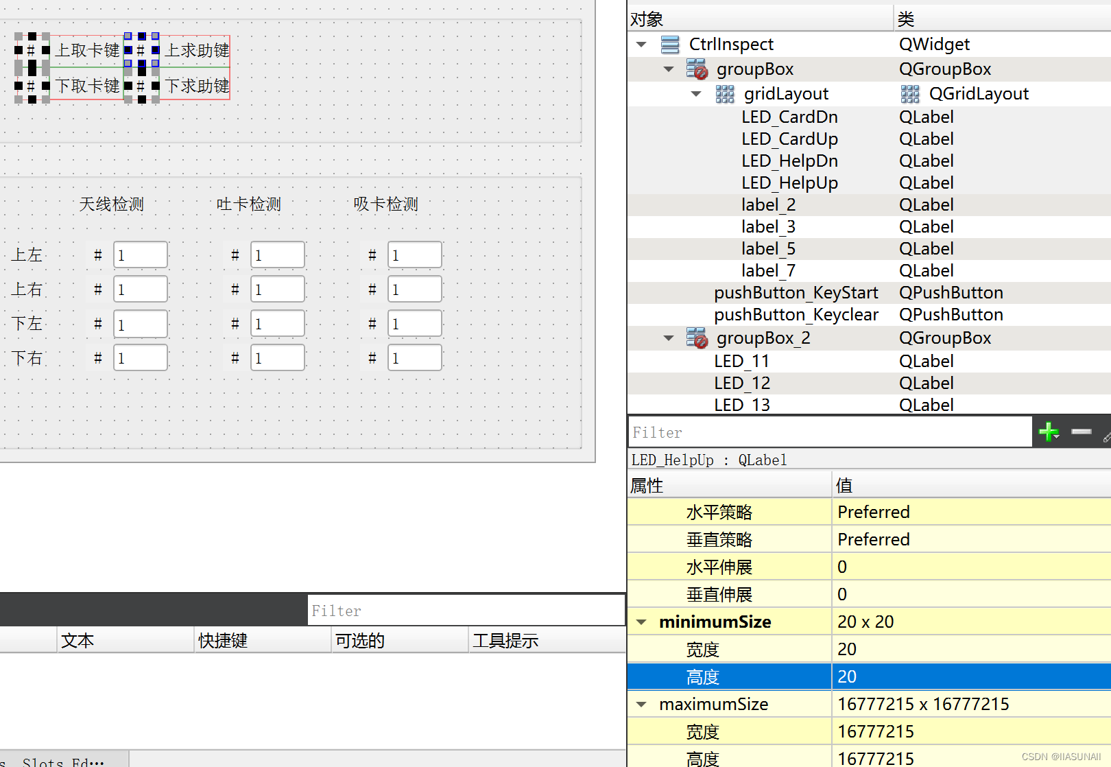Click the 文本 column header

coord(126,641)
